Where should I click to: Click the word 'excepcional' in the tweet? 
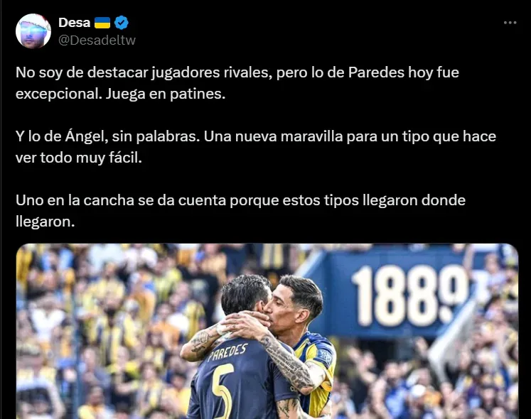click(58, 94)
